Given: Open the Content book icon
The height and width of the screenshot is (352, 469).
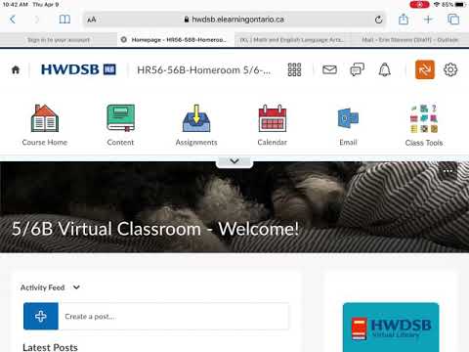Looking at the screenshot, I should 120,118.
